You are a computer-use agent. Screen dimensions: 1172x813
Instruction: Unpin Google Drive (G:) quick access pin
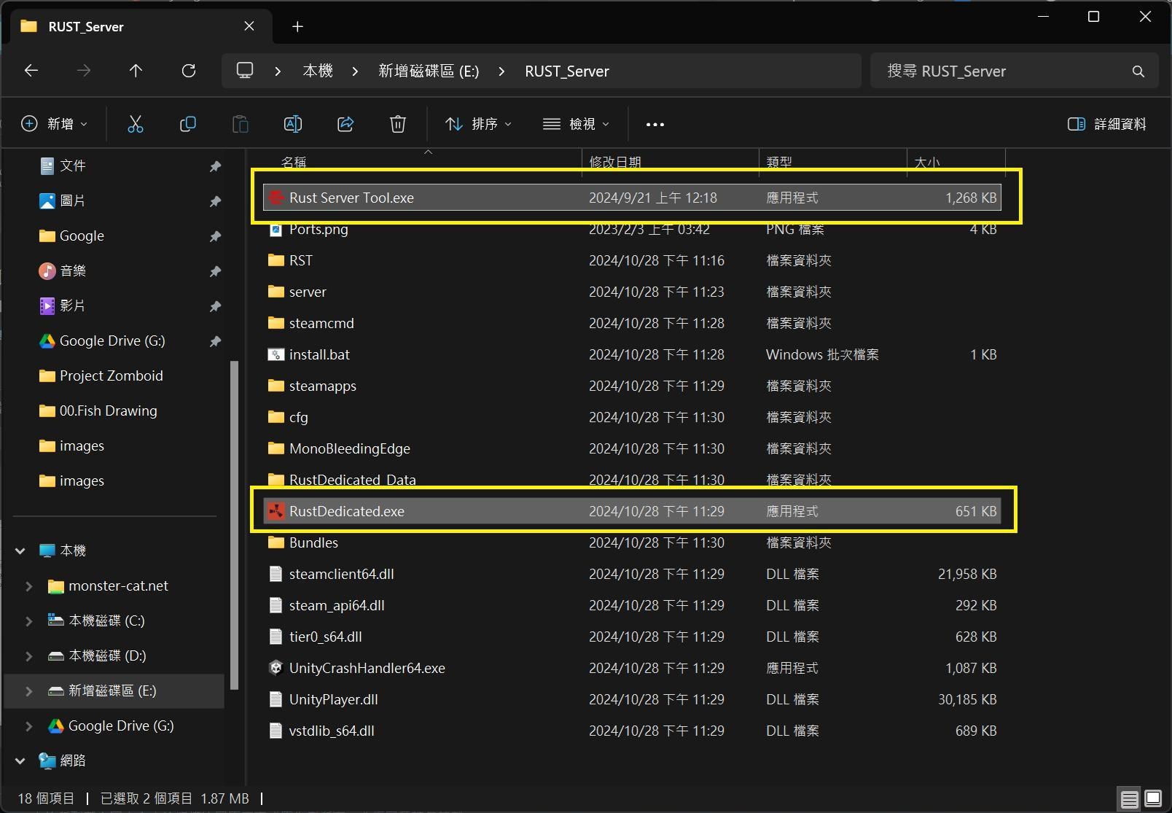pos(215,341)
